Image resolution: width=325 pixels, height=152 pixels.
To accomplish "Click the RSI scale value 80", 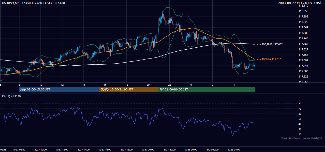I will [x=300, y=104].
